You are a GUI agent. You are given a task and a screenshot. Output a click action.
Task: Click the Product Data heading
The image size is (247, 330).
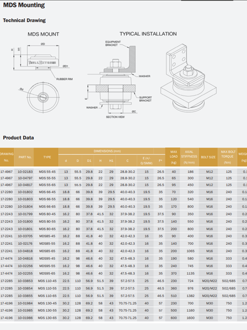[19, 138]
